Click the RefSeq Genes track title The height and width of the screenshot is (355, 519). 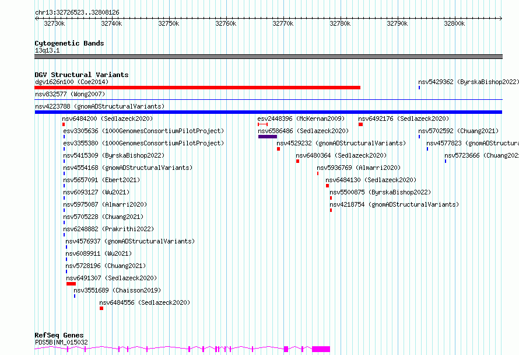(x=59, y=335)
